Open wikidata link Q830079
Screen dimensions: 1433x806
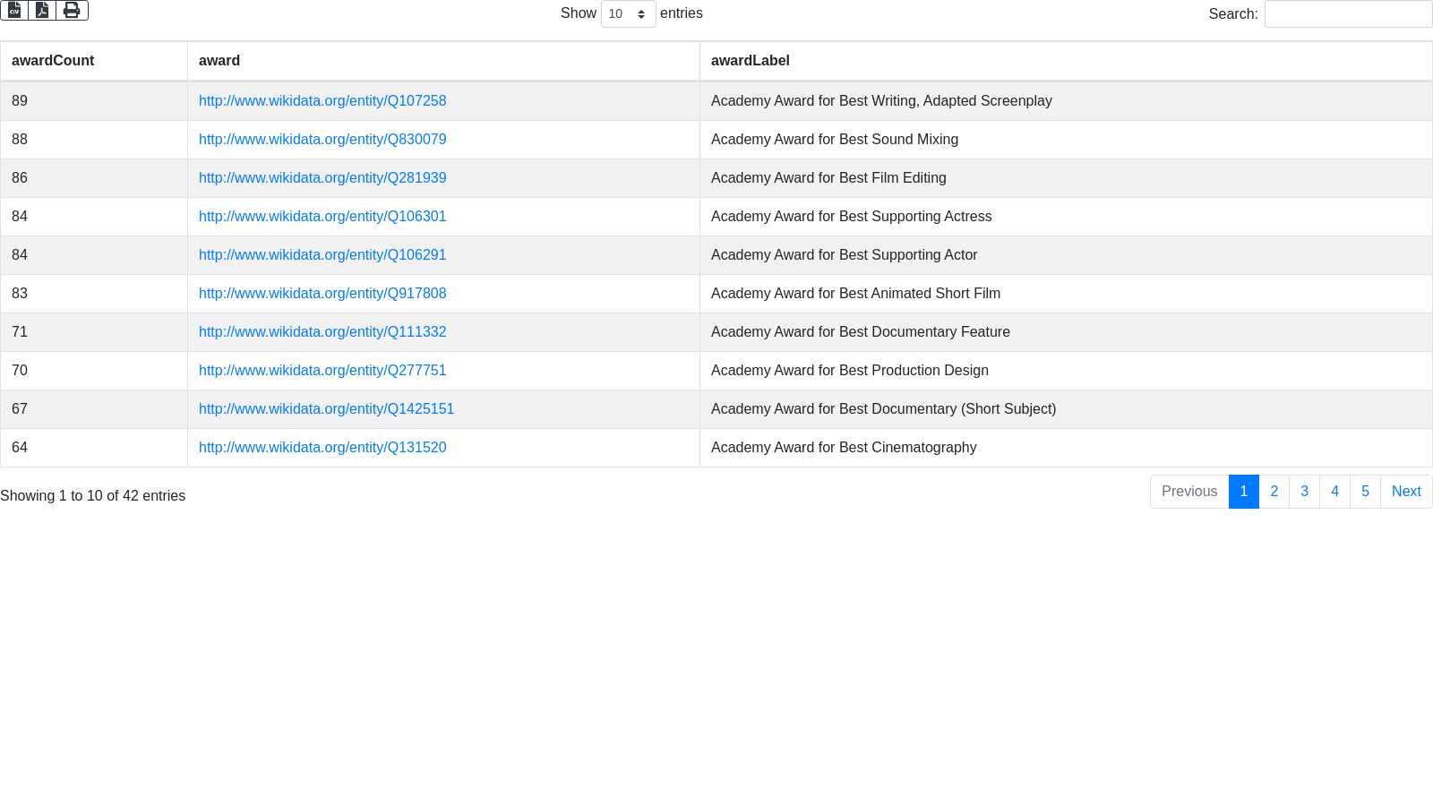tap(322, 140)
